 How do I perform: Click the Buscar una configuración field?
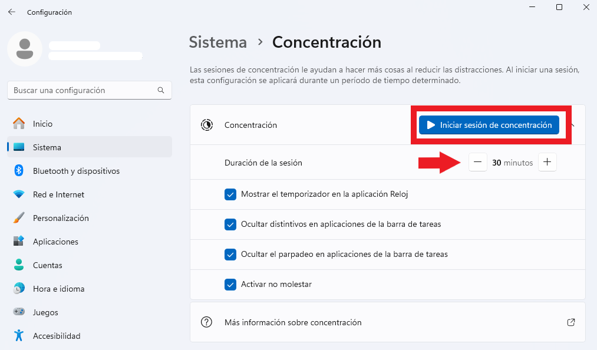(x=90, y=90)
